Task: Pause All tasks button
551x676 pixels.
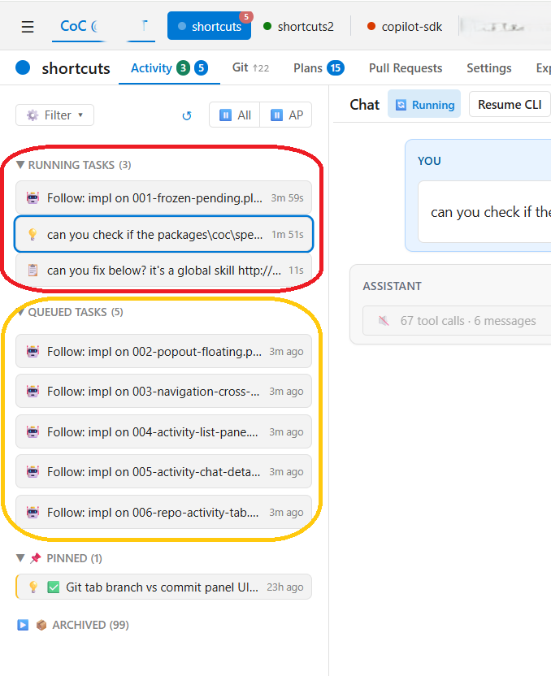Action: pyautogui.click(x=235, y=115)
